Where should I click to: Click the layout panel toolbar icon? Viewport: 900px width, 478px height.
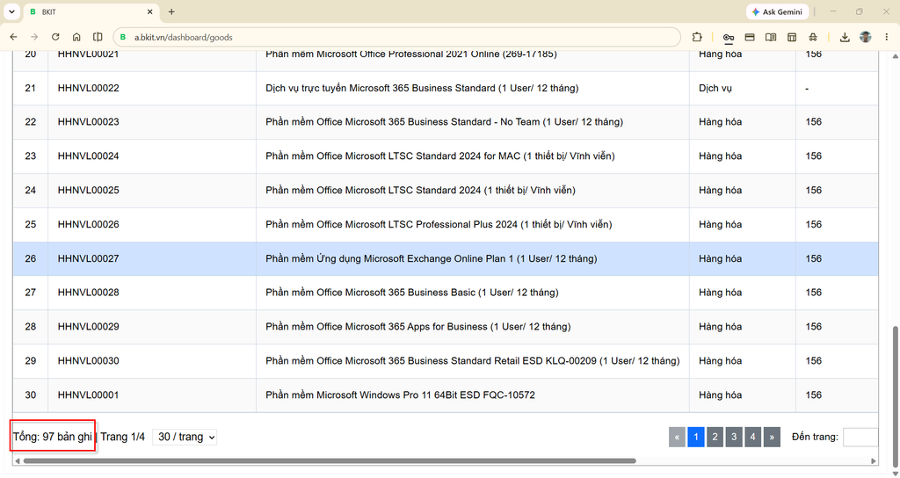tap(792, 37)
